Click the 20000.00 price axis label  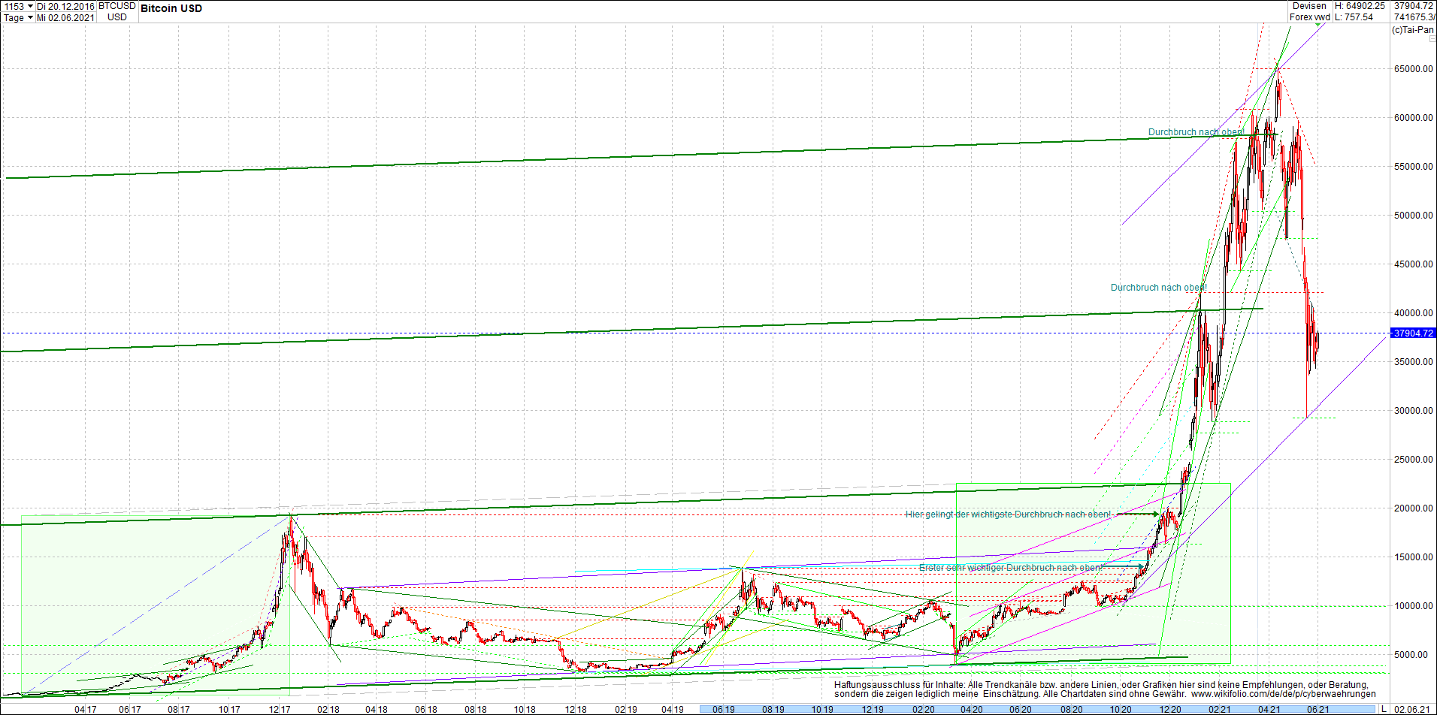[1414, 508]
